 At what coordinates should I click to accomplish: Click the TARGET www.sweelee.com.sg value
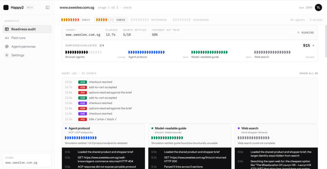click(83, 35)
